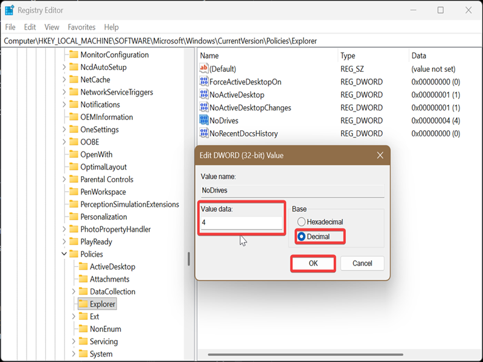483x362 pixels.
Task: Click the OneSettings folder icon
Action: pos(74,129)
